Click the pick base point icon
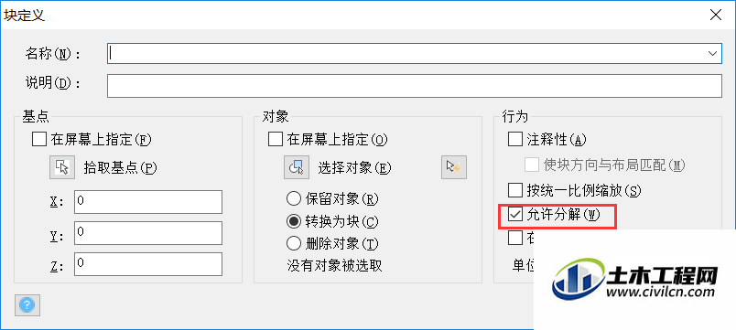The image size is (736, 330). click(x=62, y=167)
